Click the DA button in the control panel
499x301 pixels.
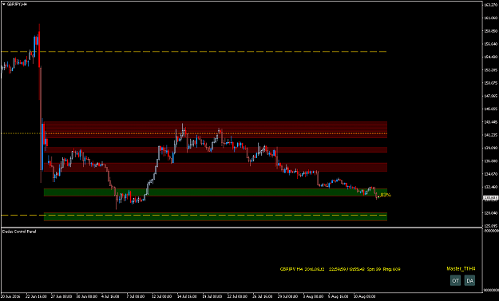pos(469,280)
